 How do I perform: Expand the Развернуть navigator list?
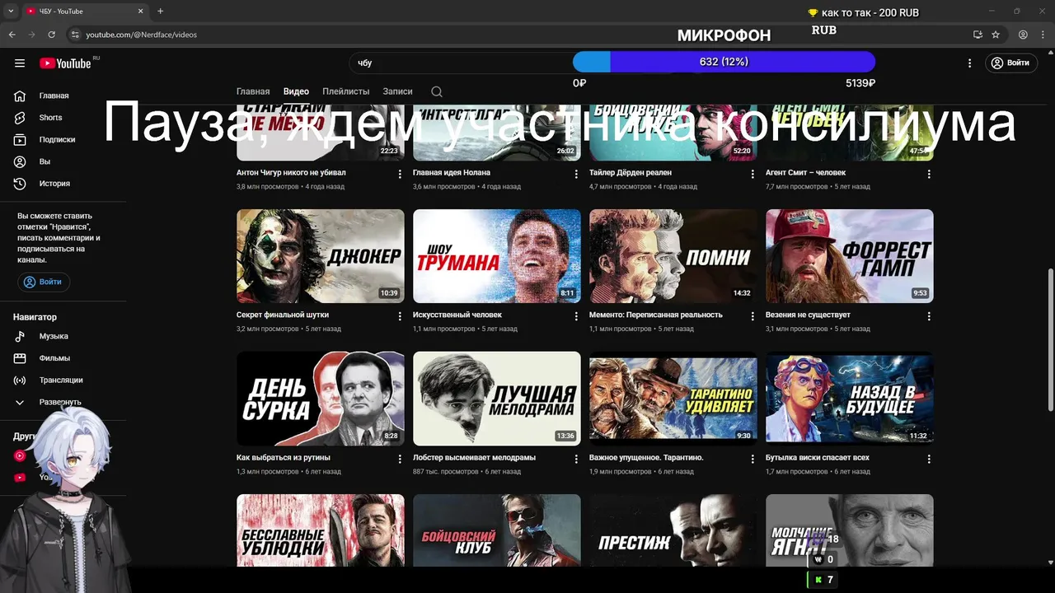(x=60, y=402)
